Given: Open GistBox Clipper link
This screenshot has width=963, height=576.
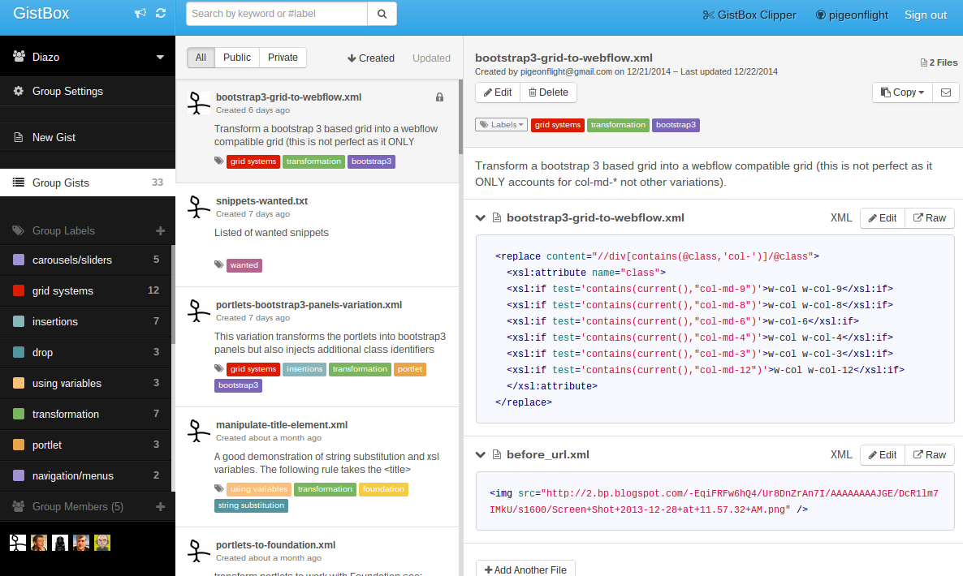Looking at the screenshot, I should click(x=749, y=15).
